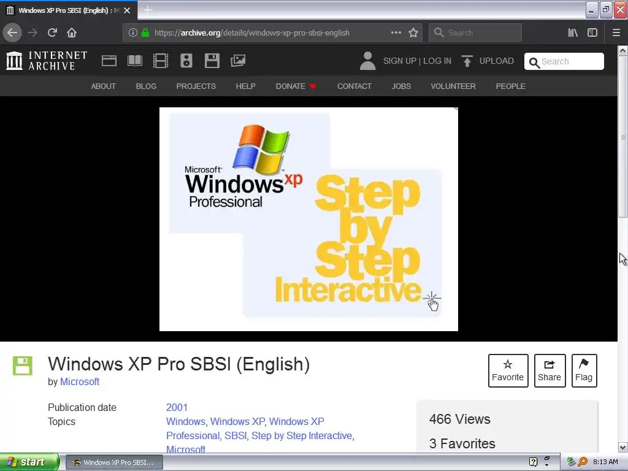The width and height of the screenshot is (628, 471).
Task: Focus the Internet Archive search box
Action: point(564,61)
